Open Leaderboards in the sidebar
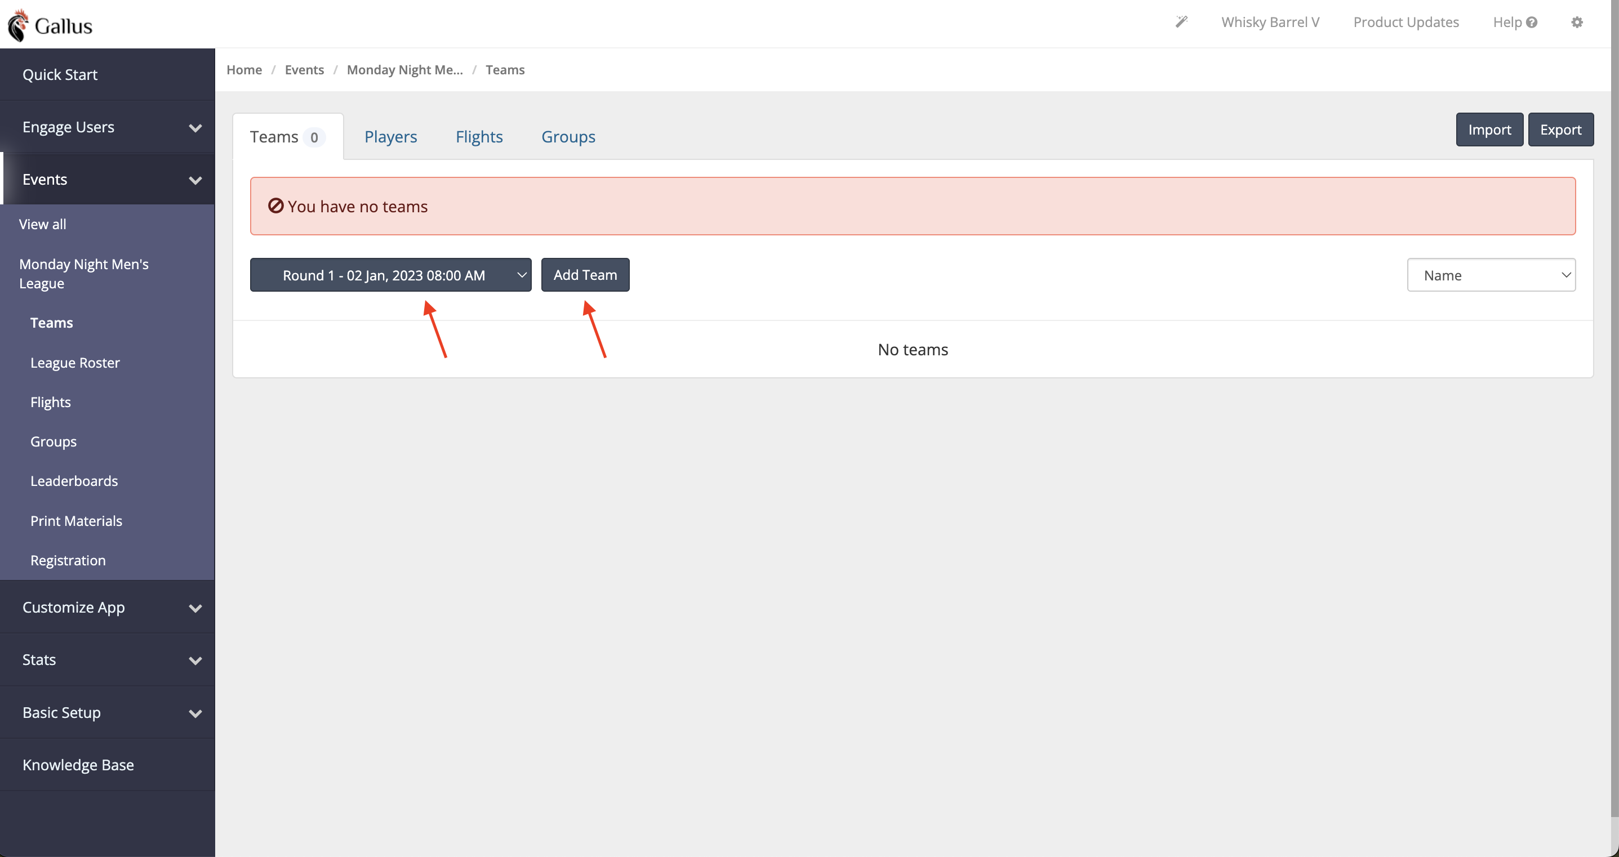The width and height of the screenshot is (1619, 857). (x=74, y=481)
